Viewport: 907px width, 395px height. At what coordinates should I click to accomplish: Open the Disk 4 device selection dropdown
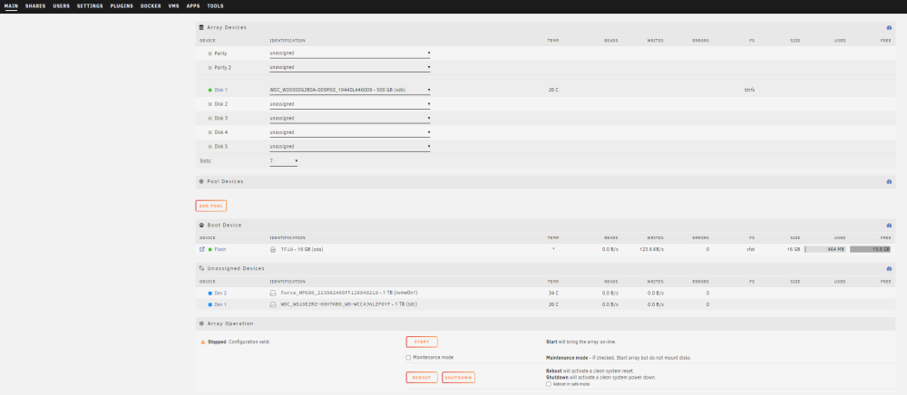pos(350,133)
